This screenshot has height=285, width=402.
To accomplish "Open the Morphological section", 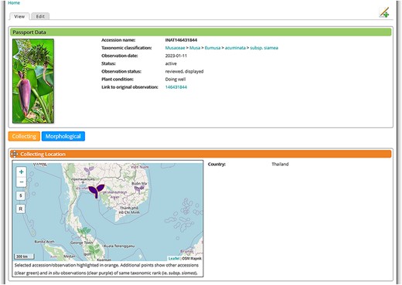I will [x=63, y=136].
